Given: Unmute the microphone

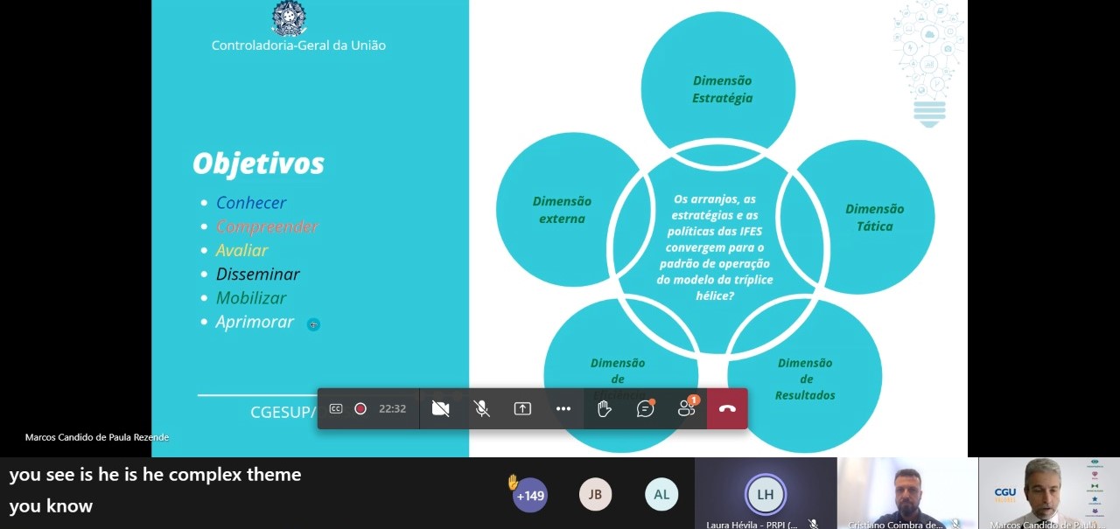Looking at the screenshot, I should [481, 408].
